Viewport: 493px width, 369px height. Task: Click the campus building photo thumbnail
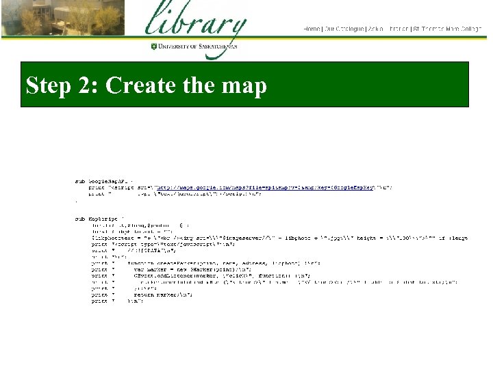(x=63, y=18)
